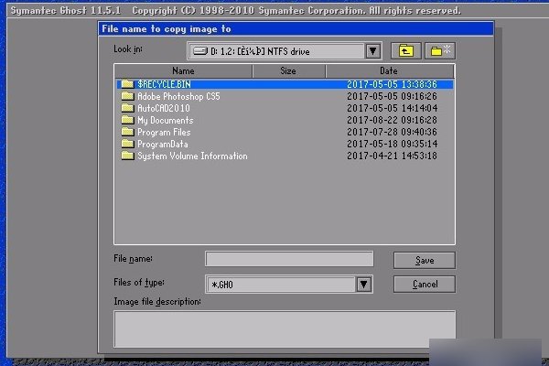
Task: Click the date 2017-07-28 09:40:36
Action: [392, 132]
